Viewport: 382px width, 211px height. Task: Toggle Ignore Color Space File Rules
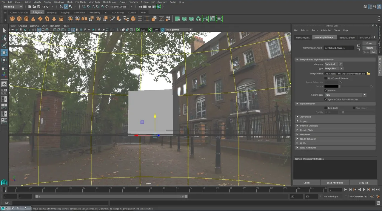pyautogui.click(x=326, y=99)
